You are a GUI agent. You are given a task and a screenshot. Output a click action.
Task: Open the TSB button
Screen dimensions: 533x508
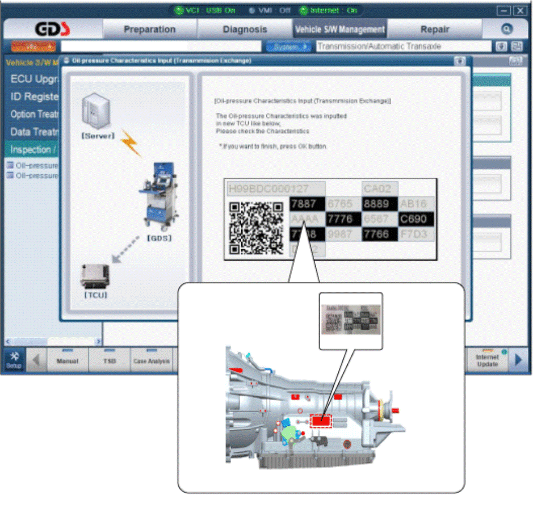pyautogui.click(x=109, y=360)
